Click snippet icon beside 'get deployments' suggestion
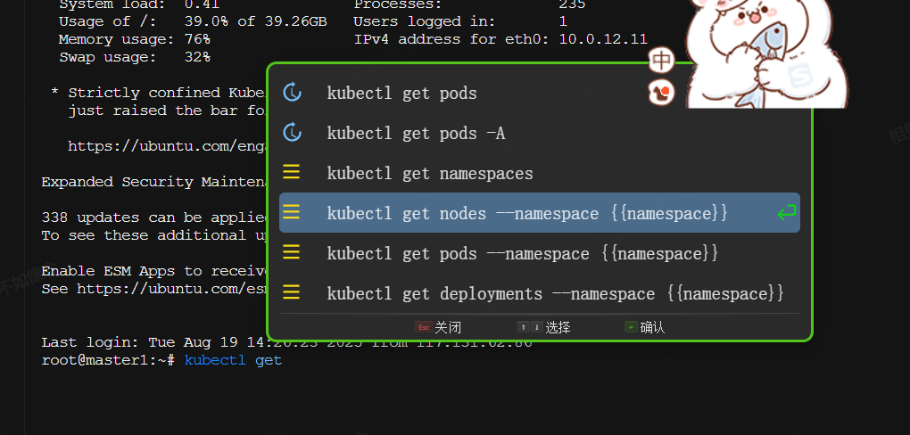The image size is (910, 435). pyautogui.click(x=292, y=292)
